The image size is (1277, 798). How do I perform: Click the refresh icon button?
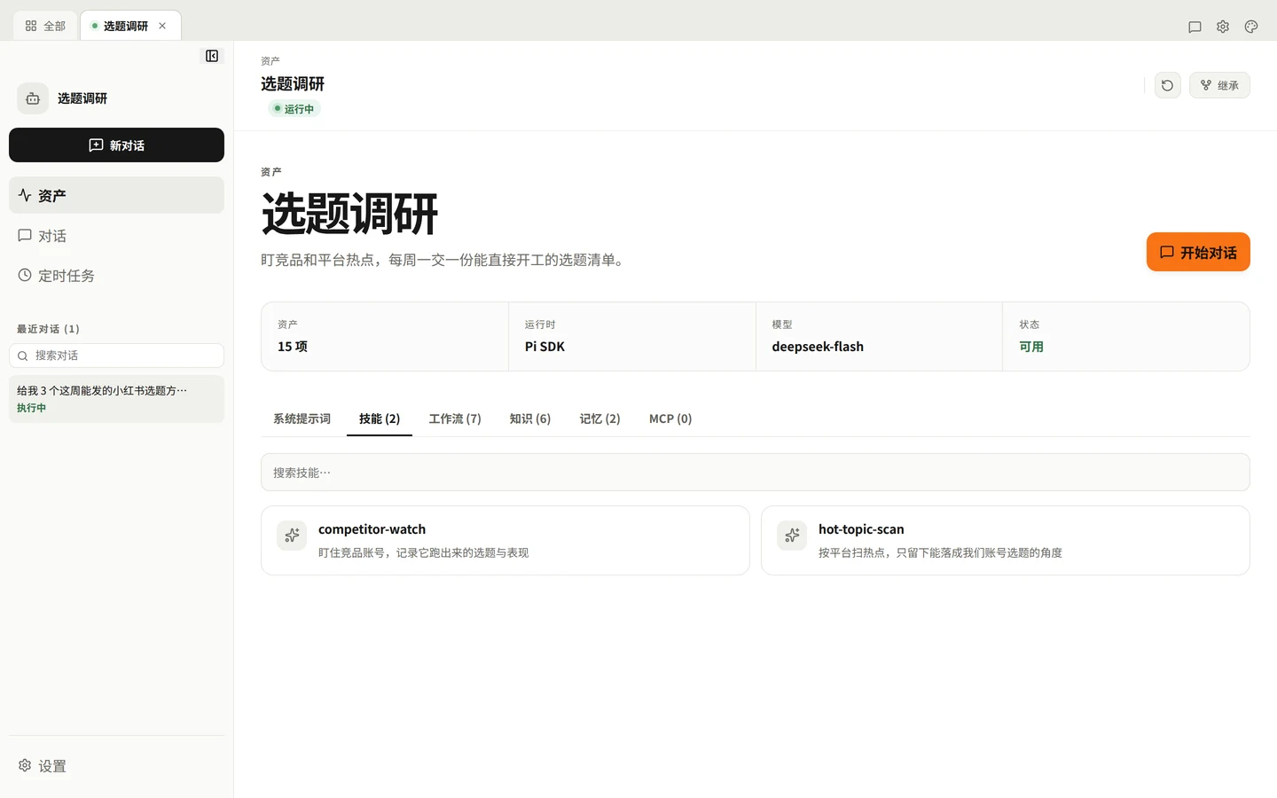1167,85
